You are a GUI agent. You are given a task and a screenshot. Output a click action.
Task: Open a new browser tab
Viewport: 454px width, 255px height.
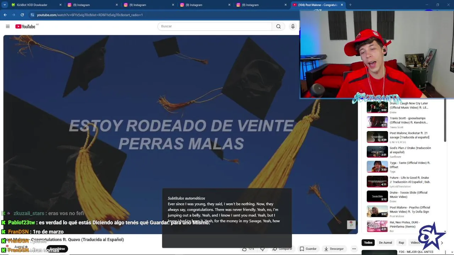[x=350, y=5]
